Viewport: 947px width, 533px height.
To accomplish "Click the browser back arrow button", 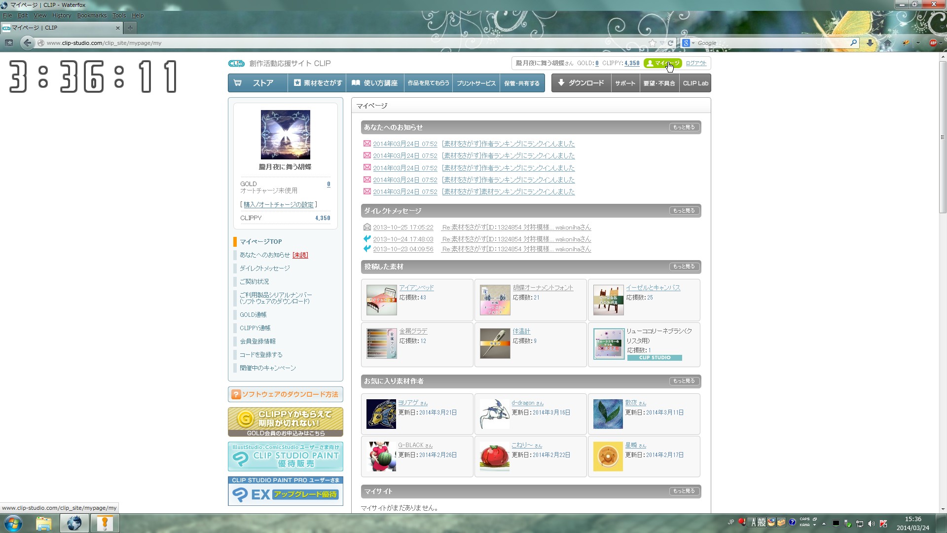I will 28,43.
